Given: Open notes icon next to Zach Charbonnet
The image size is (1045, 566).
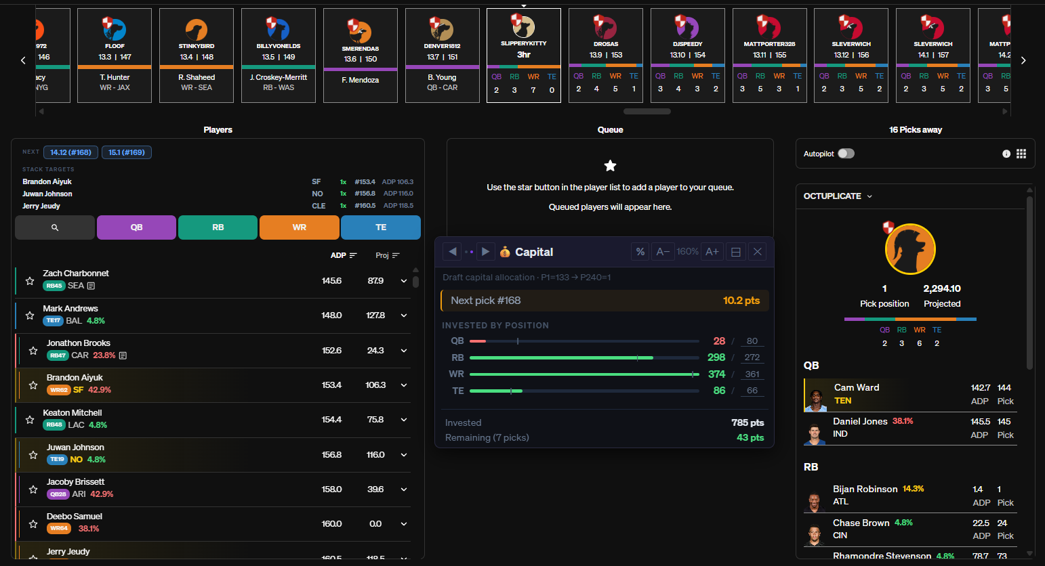Looking at the screenshot, I should tap(91, 286).
